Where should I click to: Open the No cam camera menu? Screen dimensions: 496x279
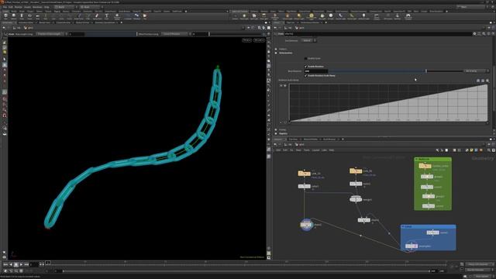coord(259,40)
